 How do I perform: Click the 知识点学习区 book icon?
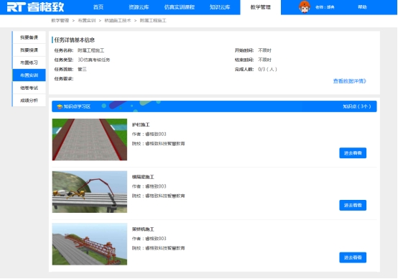pyautogui.click(x=60, y=106)
